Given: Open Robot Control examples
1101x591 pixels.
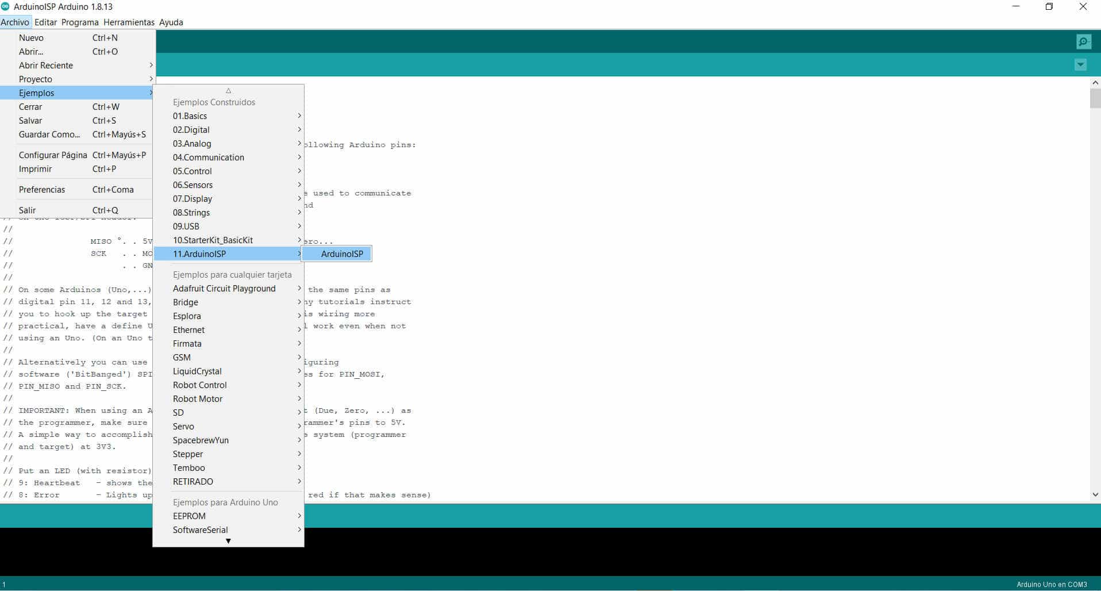Looking at the screenshot, I should pos(228,385).
